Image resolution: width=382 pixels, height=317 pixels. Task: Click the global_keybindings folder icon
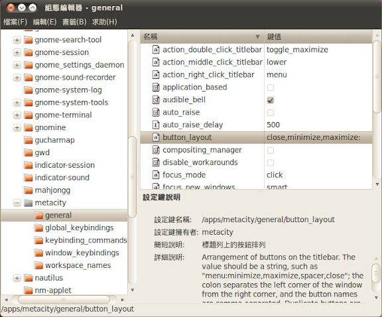pos(38,228)
